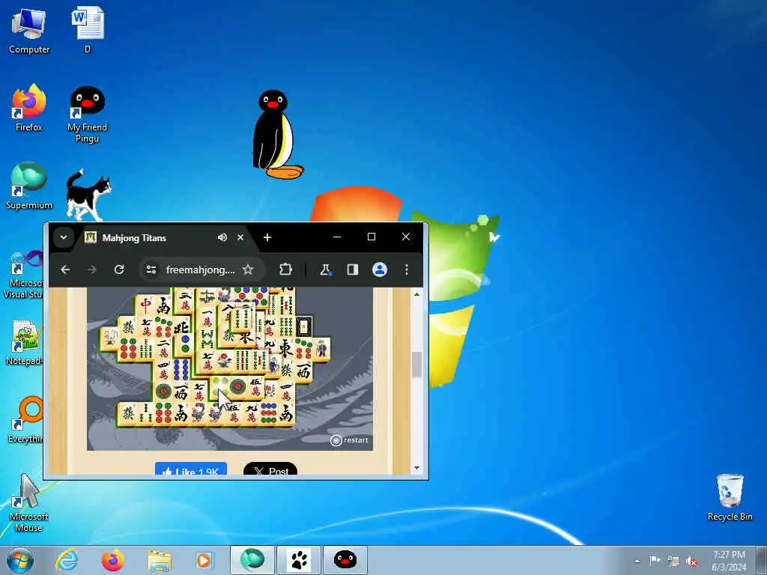
Task: Mute the Mahjong Titans tab audio
Action: (222, 237)
